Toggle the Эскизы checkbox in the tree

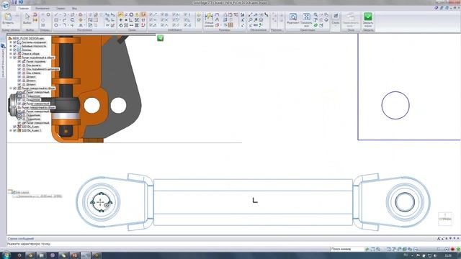(x=14, y=50)
